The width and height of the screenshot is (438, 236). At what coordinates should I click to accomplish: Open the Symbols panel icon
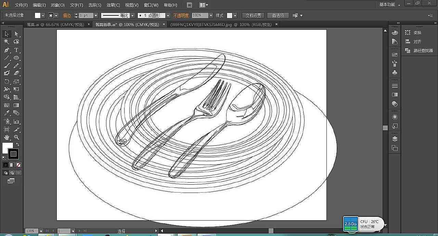tap(395, 73)
